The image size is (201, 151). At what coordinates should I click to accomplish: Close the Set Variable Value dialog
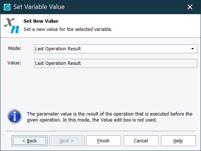coord(190,7)
